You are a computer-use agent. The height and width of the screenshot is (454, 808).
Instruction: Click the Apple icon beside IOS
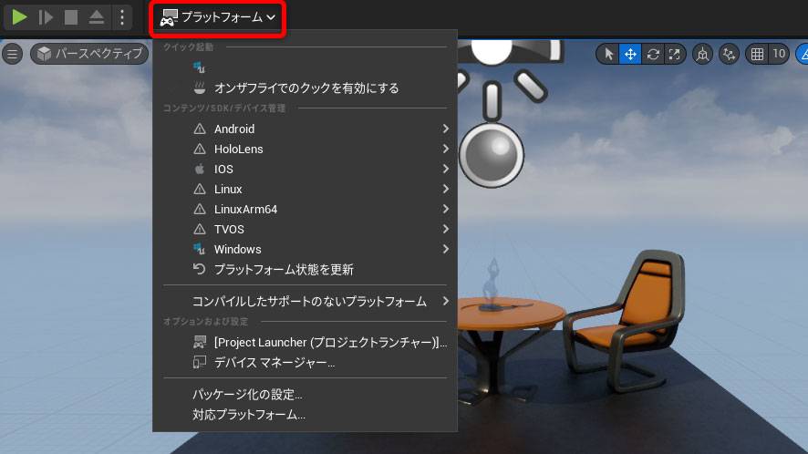pos(200,169)
